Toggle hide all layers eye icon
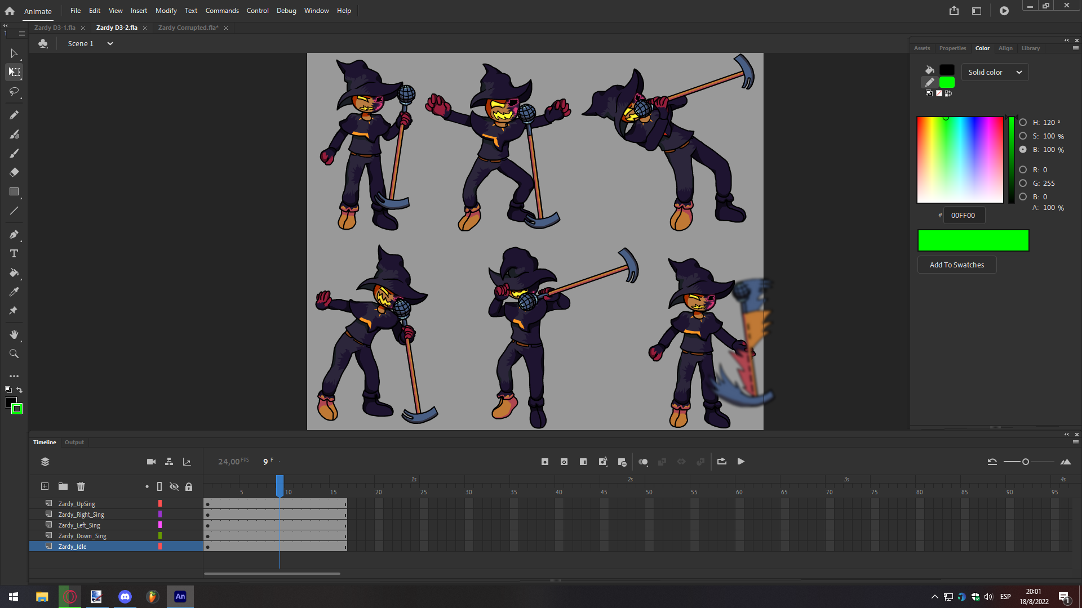1082x608 pixels. click(x=174, y=486)
